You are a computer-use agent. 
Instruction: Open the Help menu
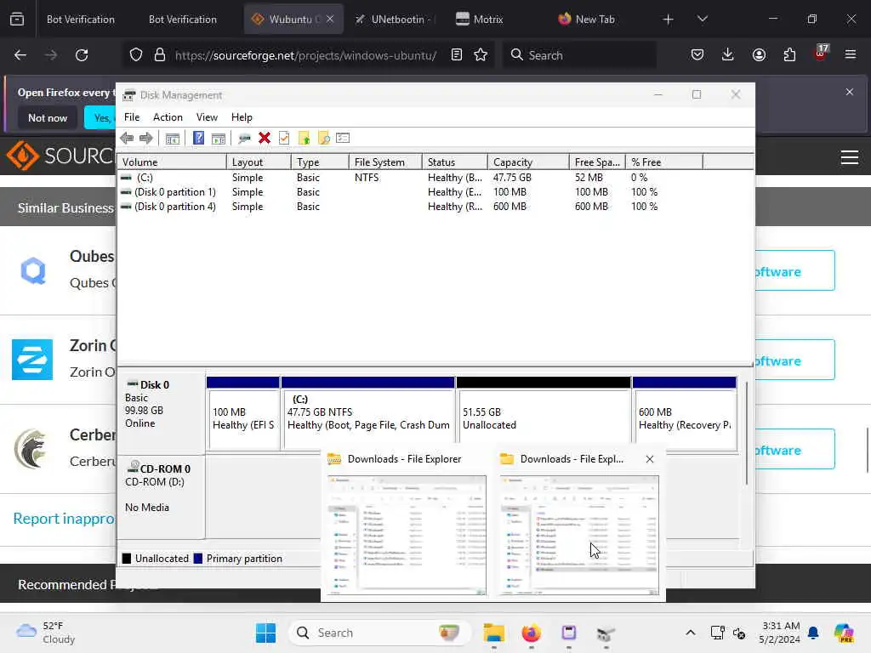point(242,117)
